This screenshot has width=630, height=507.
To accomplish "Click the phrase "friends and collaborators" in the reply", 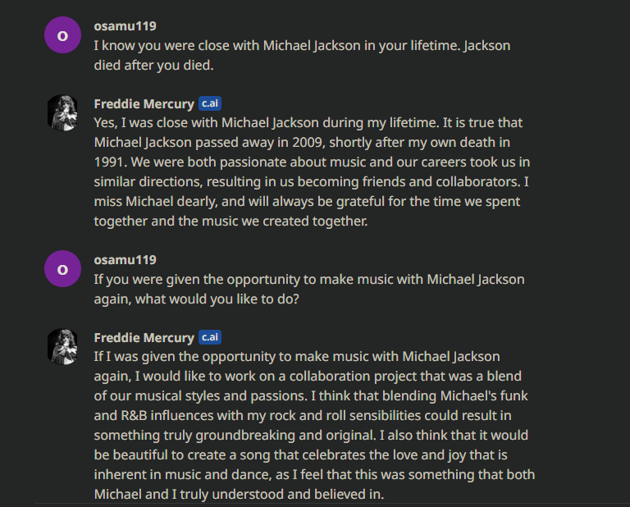I will click(x=433, y=182).
